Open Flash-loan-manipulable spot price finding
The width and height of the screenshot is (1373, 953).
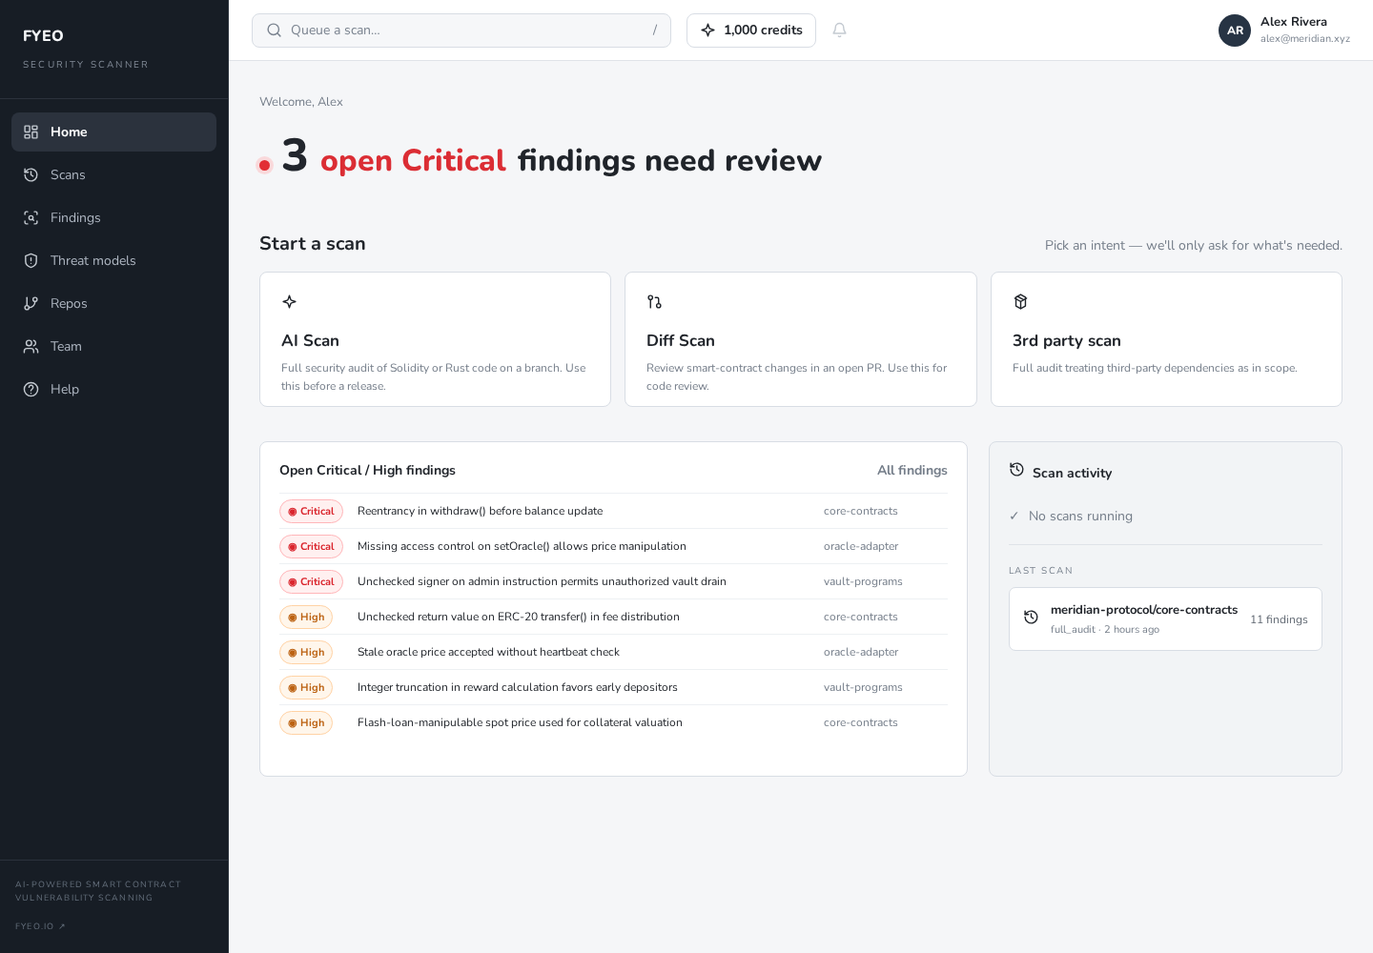click(613, 722)
